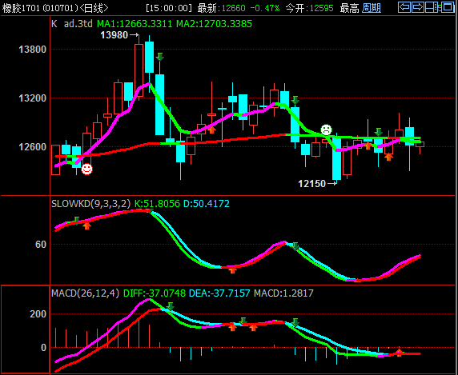Image resolution: width=458 pixels, height=375 pixels.
Task: Click orange up arrow on price chart magenta rebound line
Action: click(x=212, y=130)
